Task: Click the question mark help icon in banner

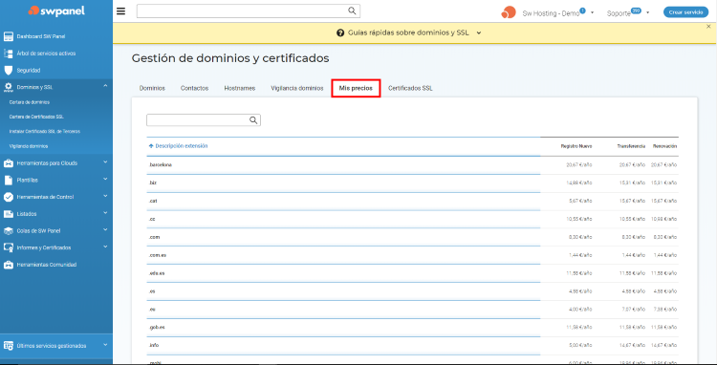Action: 340,32
